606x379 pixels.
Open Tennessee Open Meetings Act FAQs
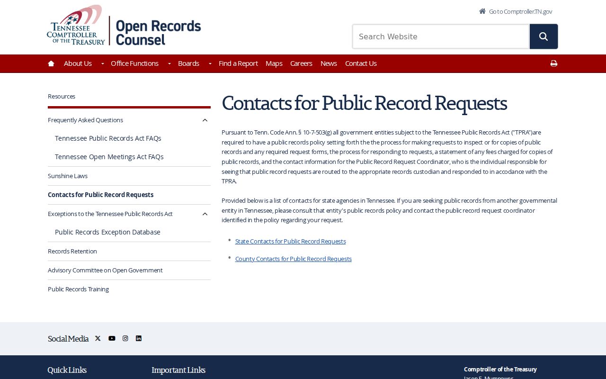point(109,157)
